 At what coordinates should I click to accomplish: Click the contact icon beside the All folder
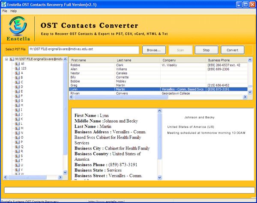pos(17,64)
